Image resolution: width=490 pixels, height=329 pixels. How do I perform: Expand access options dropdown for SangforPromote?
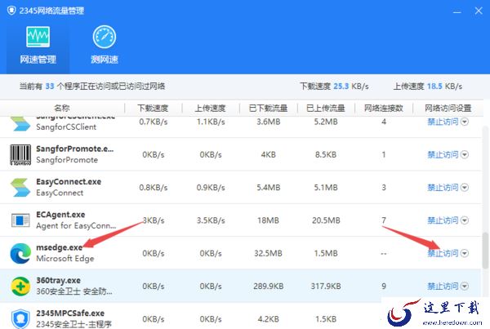tap(465, 154)
